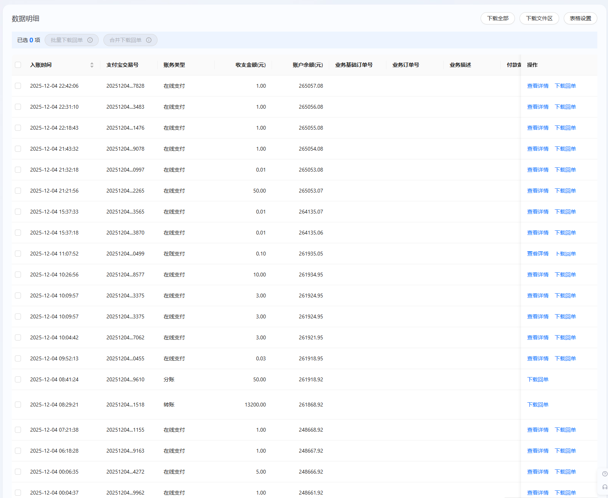Open 表格设置 table settings
Image resolution: width=608 pixels, height=498 pixels.
tap(580, 18)
